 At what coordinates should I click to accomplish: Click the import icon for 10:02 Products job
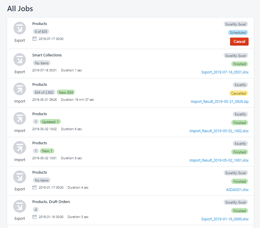point(20,118)
